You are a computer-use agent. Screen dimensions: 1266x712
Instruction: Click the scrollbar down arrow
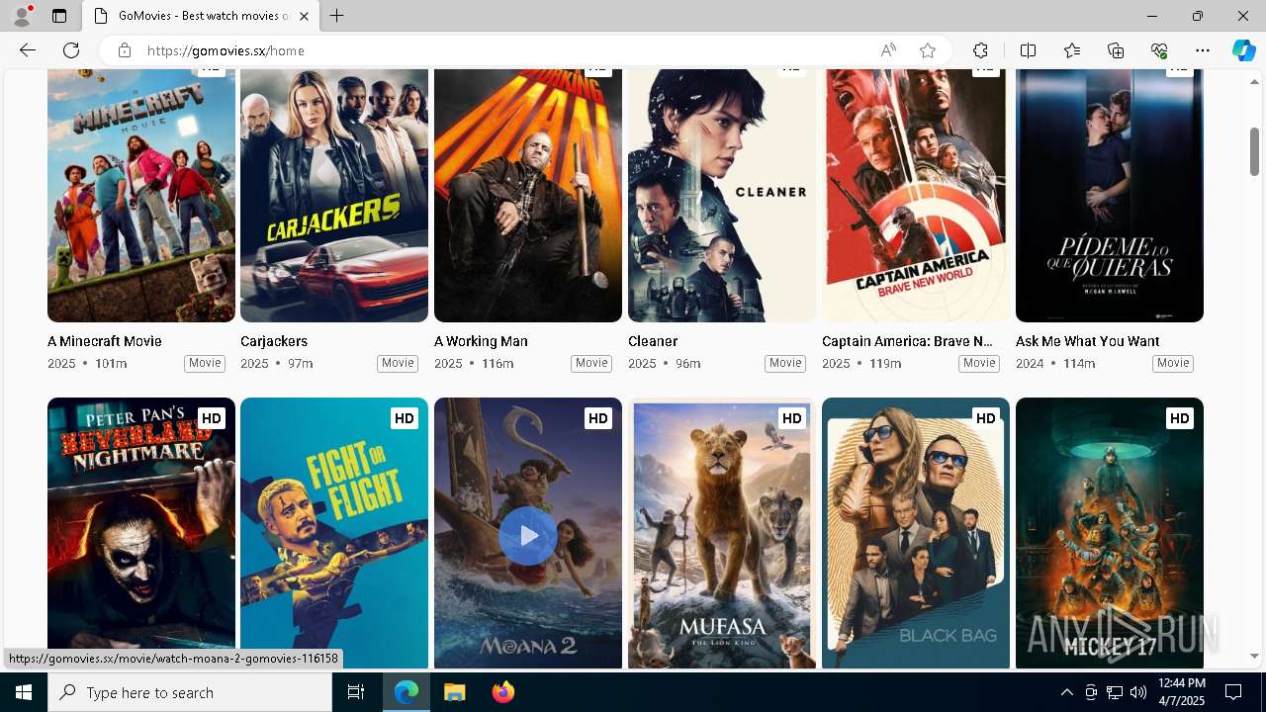1254,656
